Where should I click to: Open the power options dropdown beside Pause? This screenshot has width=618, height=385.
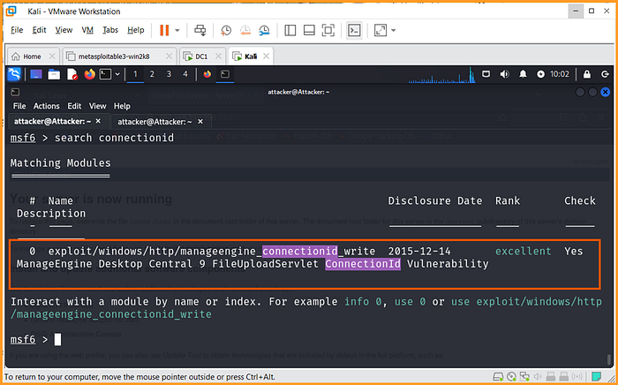(x=177, y=30)
